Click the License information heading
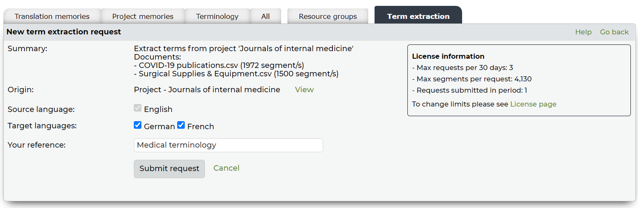 point(448,56)
